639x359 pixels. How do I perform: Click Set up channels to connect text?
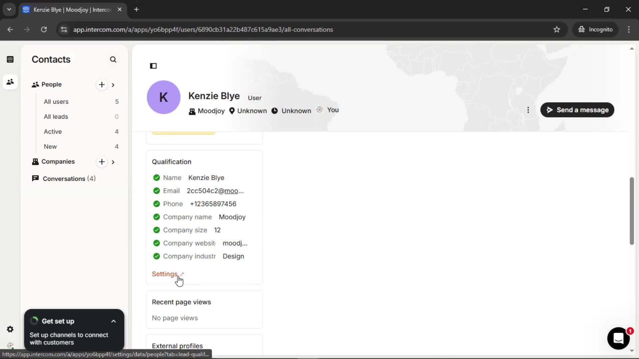pyautogui.click(x=69, y=339)
